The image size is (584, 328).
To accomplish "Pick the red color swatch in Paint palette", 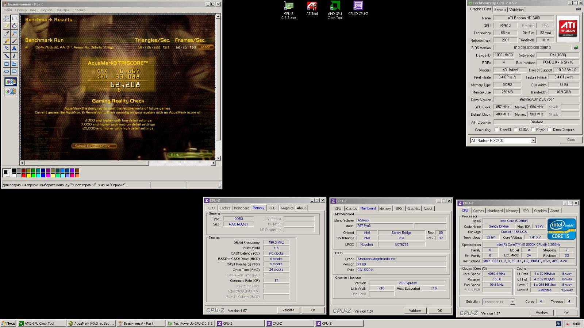I will (23, 175).
